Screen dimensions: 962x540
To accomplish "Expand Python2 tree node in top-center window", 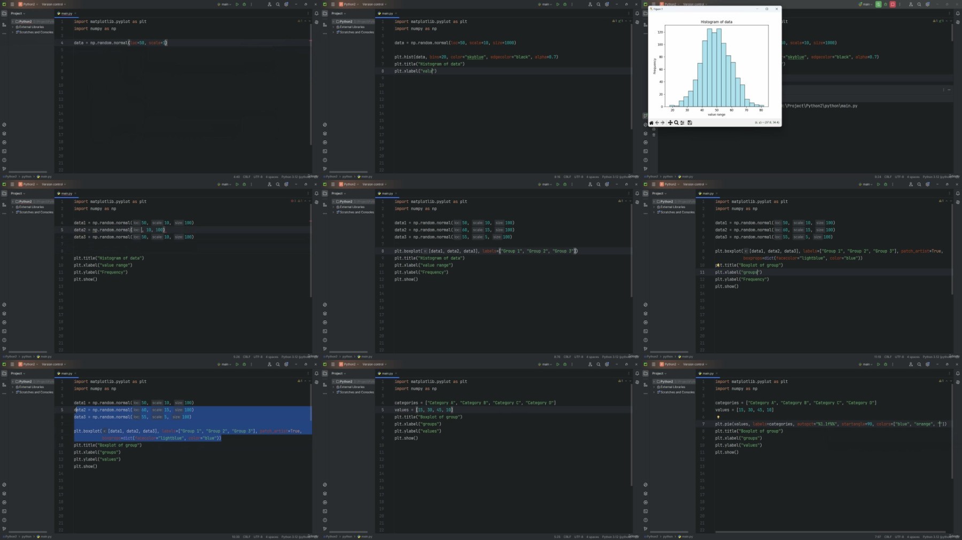I will (x=333, y=22).
